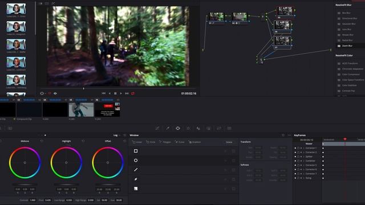Select Chromatic Adaptation effect
Image resolution: width=365 pixels, height=205 pixels.
click(352, 69)
